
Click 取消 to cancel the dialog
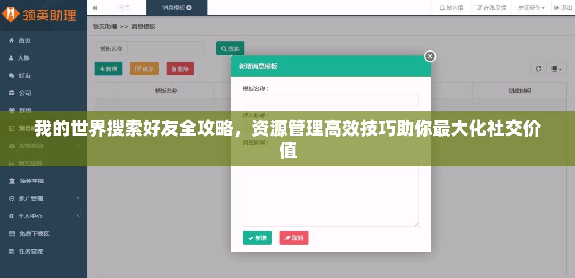[294, 238]
